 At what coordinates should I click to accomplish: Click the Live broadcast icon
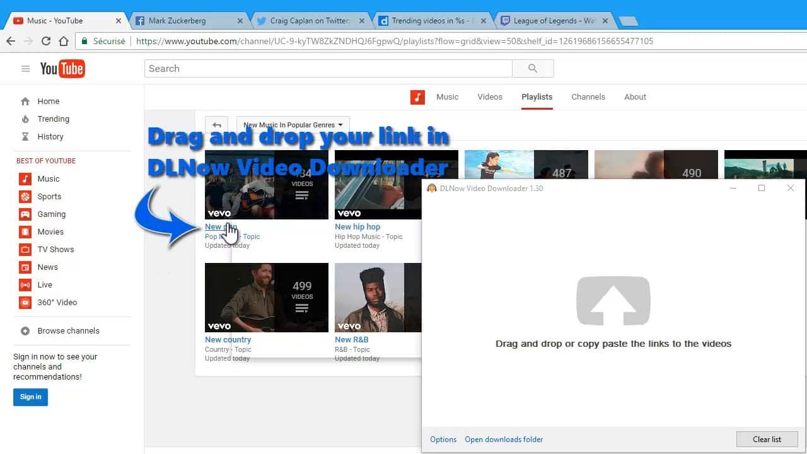point(25,284)
